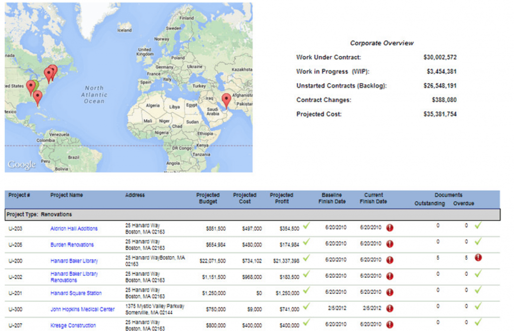514x331 pixels.
Task: Click green profit checkmark in row U-205
Action: pos(306,242)
